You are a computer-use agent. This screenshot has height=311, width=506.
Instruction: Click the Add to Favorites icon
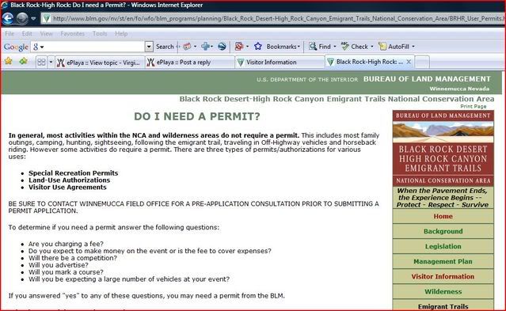[x=23, y=61]
